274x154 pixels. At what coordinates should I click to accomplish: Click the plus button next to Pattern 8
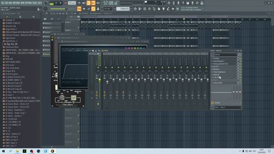coord(131,9)
